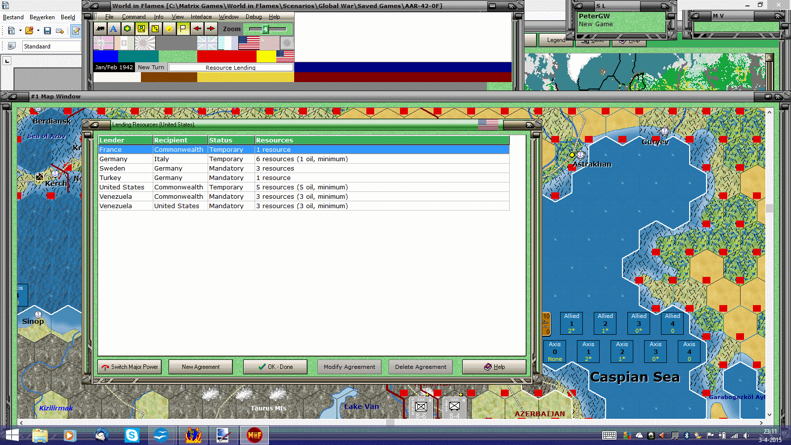This screenshot has width=791, height=445.
Task: Select the Germany to Italy agreement row
Action: point(304,159)
